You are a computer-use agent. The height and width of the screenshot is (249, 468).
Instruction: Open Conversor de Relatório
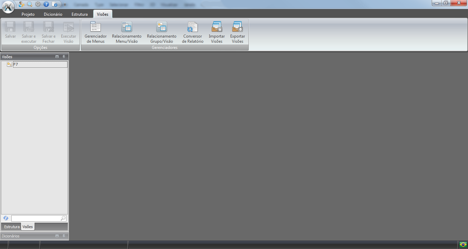click(193, 32)
